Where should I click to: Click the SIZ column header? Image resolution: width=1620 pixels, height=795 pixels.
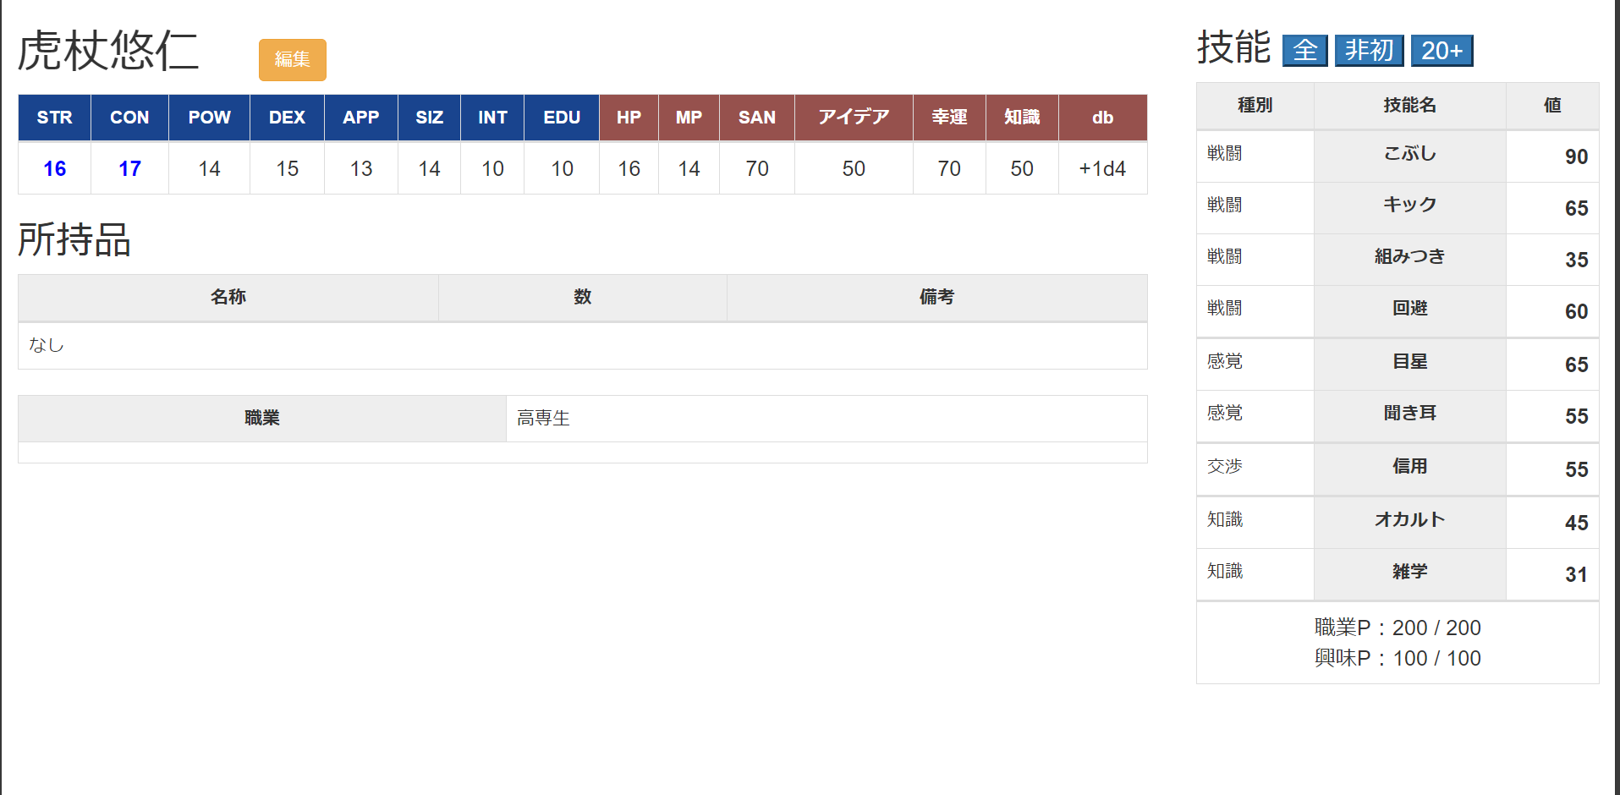click(x=429, y=118)
